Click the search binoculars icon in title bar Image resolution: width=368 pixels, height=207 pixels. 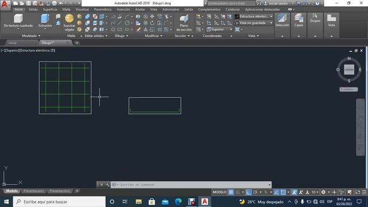tap(259, 3)
